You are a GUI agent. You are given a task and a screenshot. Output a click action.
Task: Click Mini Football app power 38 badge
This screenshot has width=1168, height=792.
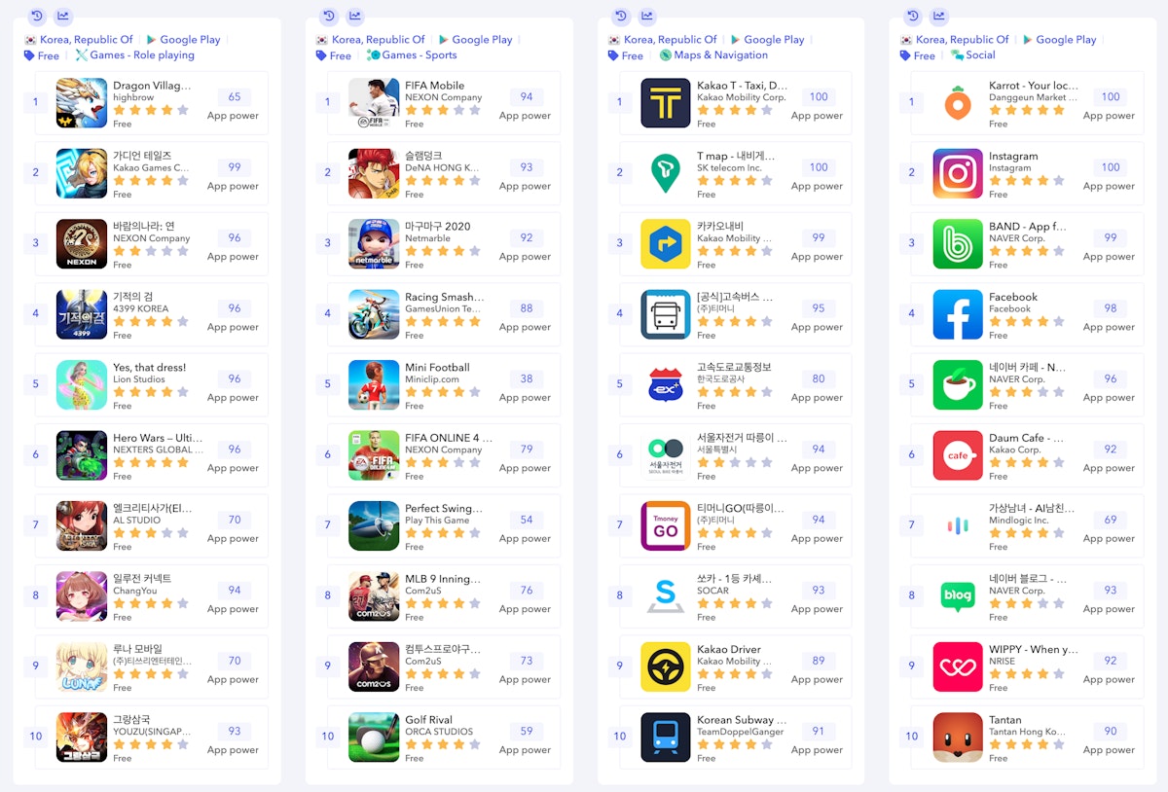tap(527, 379)
